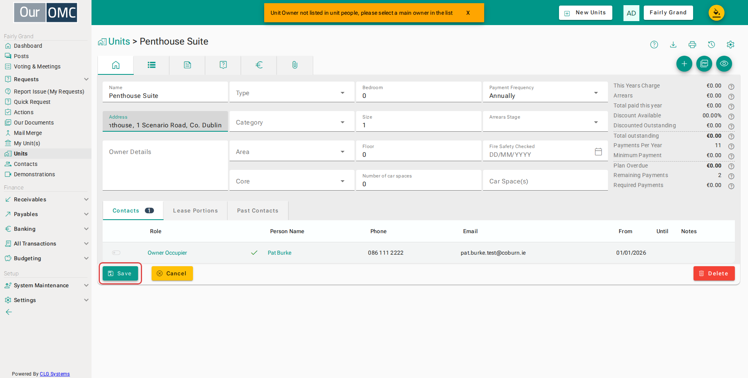This screenshot has width=748, height=378.
Task: Dismiss the unit owner warning banner
Action: tap(468, 13)
